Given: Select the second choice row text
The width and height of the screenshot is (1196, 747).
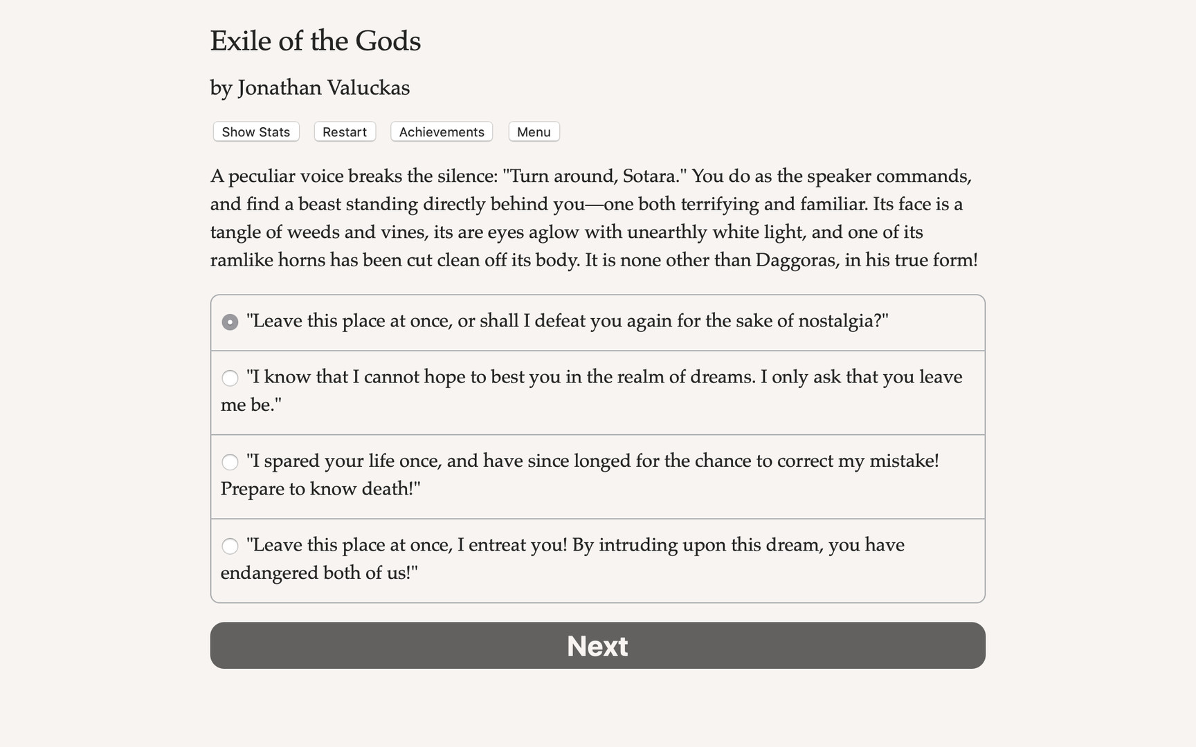Looking at the screenshot, I should 604,376.
